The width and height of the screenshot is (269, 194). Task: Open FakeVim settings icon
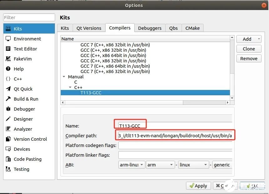coord(8,59)
